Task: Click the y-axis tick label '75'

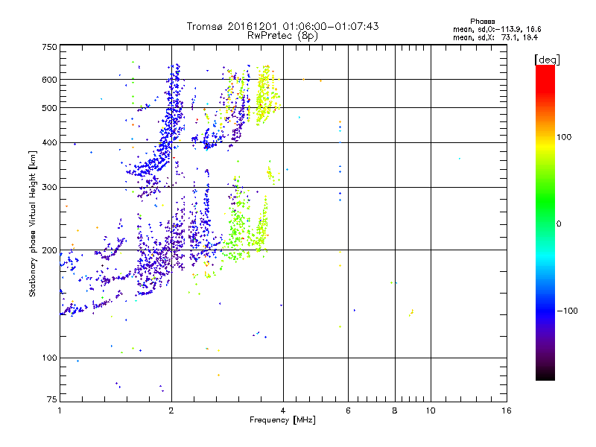Action: tap(52, 399)
